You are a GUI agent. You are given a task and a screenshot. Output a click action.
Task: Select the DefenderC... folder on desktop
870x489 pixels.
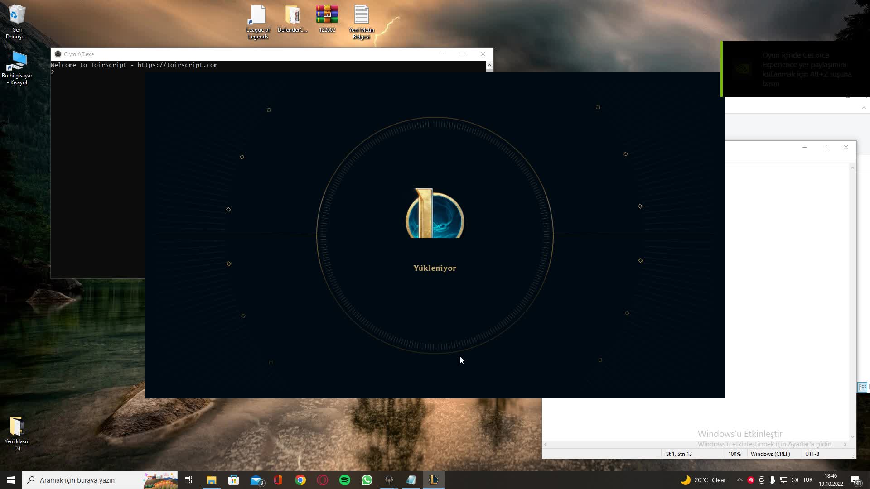click(x=292, y=19)
